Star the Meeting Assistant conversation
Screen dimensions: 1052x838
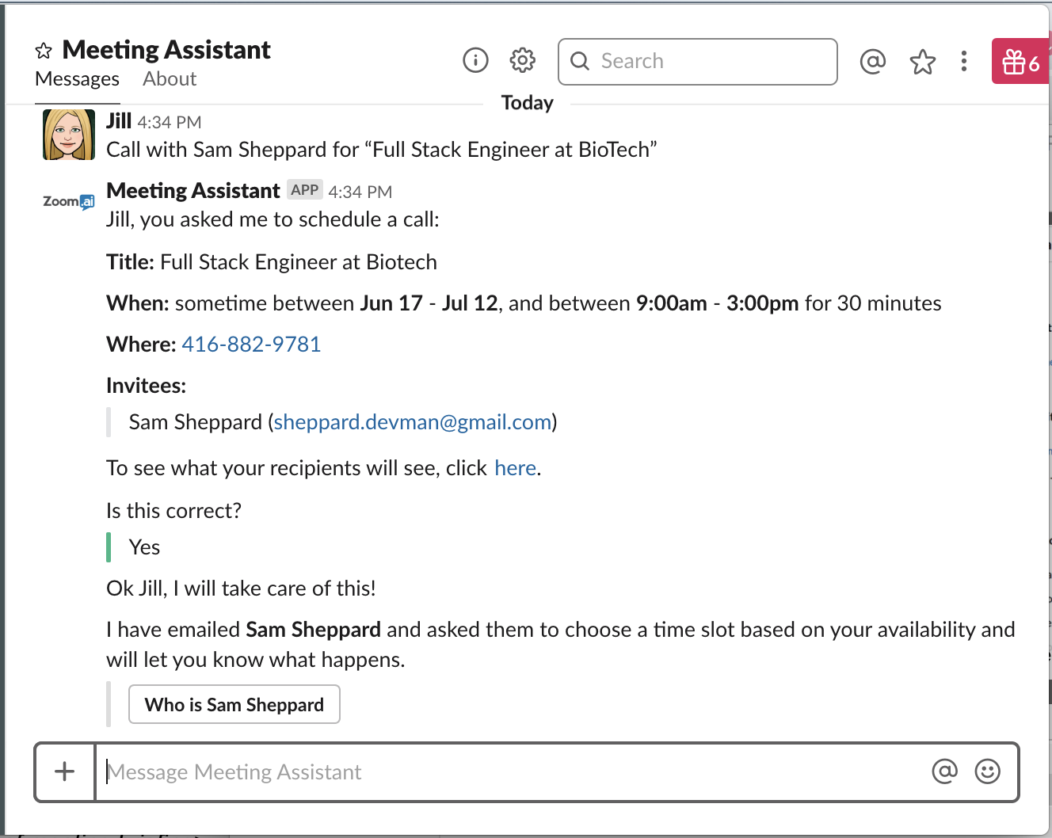coord(44,51)
